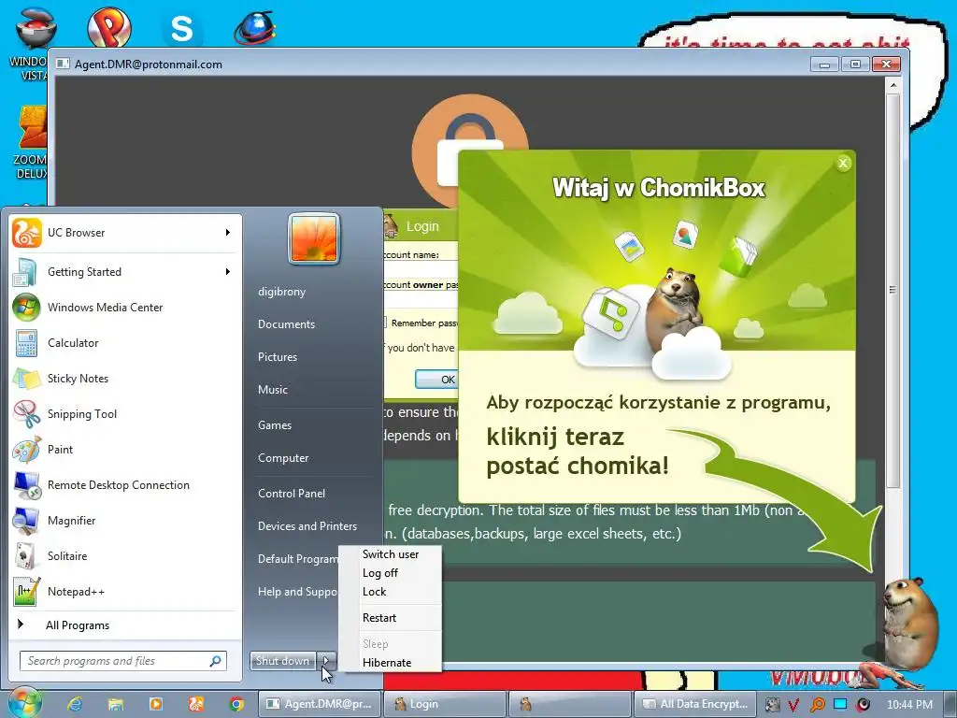
Task: Open Pictures library link
Action: coord(277,356)
